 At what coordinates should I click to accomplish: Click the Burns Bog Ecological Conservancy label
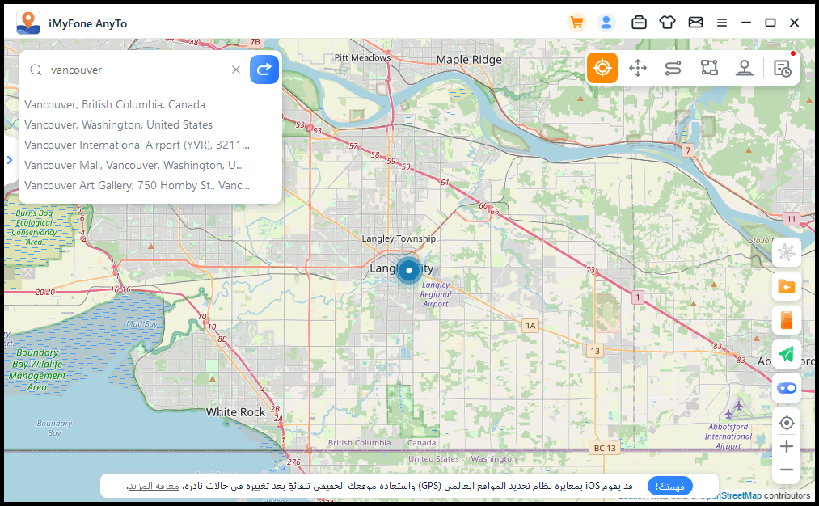click(35, 228)
